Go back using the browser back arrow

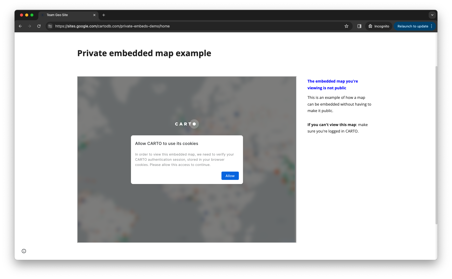20,26
